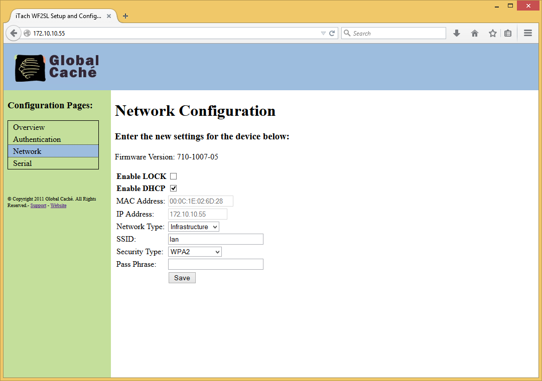Click the MAC Address field
Viewport: 542px width, 381px height.
[x=200, y=201]
